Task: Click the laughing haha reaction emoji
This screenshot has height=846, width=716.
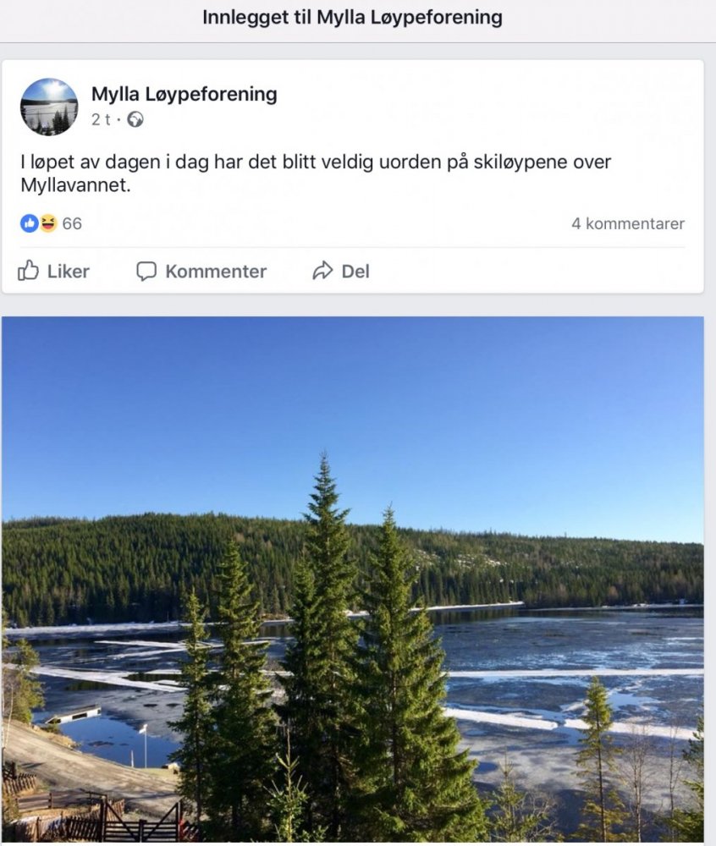Action: [x=48, y=223]
